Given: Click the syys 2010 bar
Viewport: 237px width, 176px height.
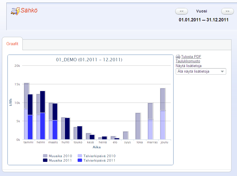Looking at the screenshot, I should pyautogui.click(x=126, y=135).
